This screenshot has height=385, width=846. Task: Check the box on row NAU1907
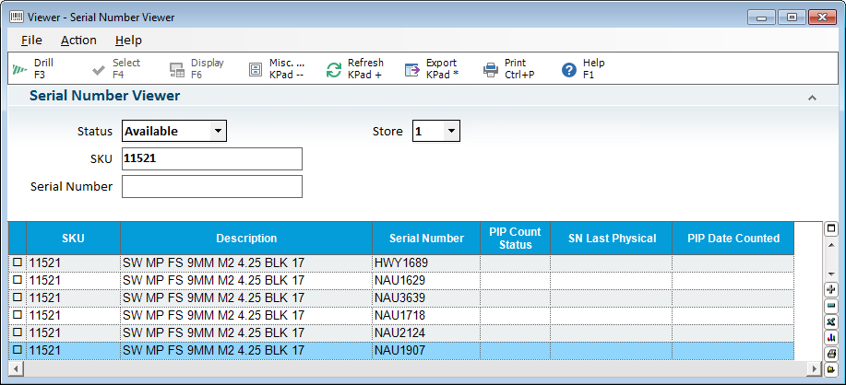point(18,351)
